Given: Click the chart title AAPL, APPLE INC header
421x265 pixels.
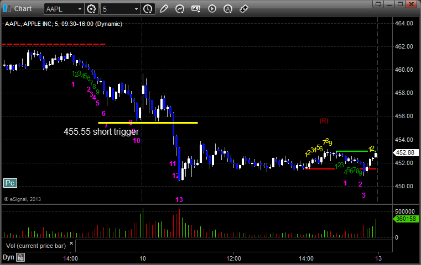Looking at the screenshot, I should (64, 24).
